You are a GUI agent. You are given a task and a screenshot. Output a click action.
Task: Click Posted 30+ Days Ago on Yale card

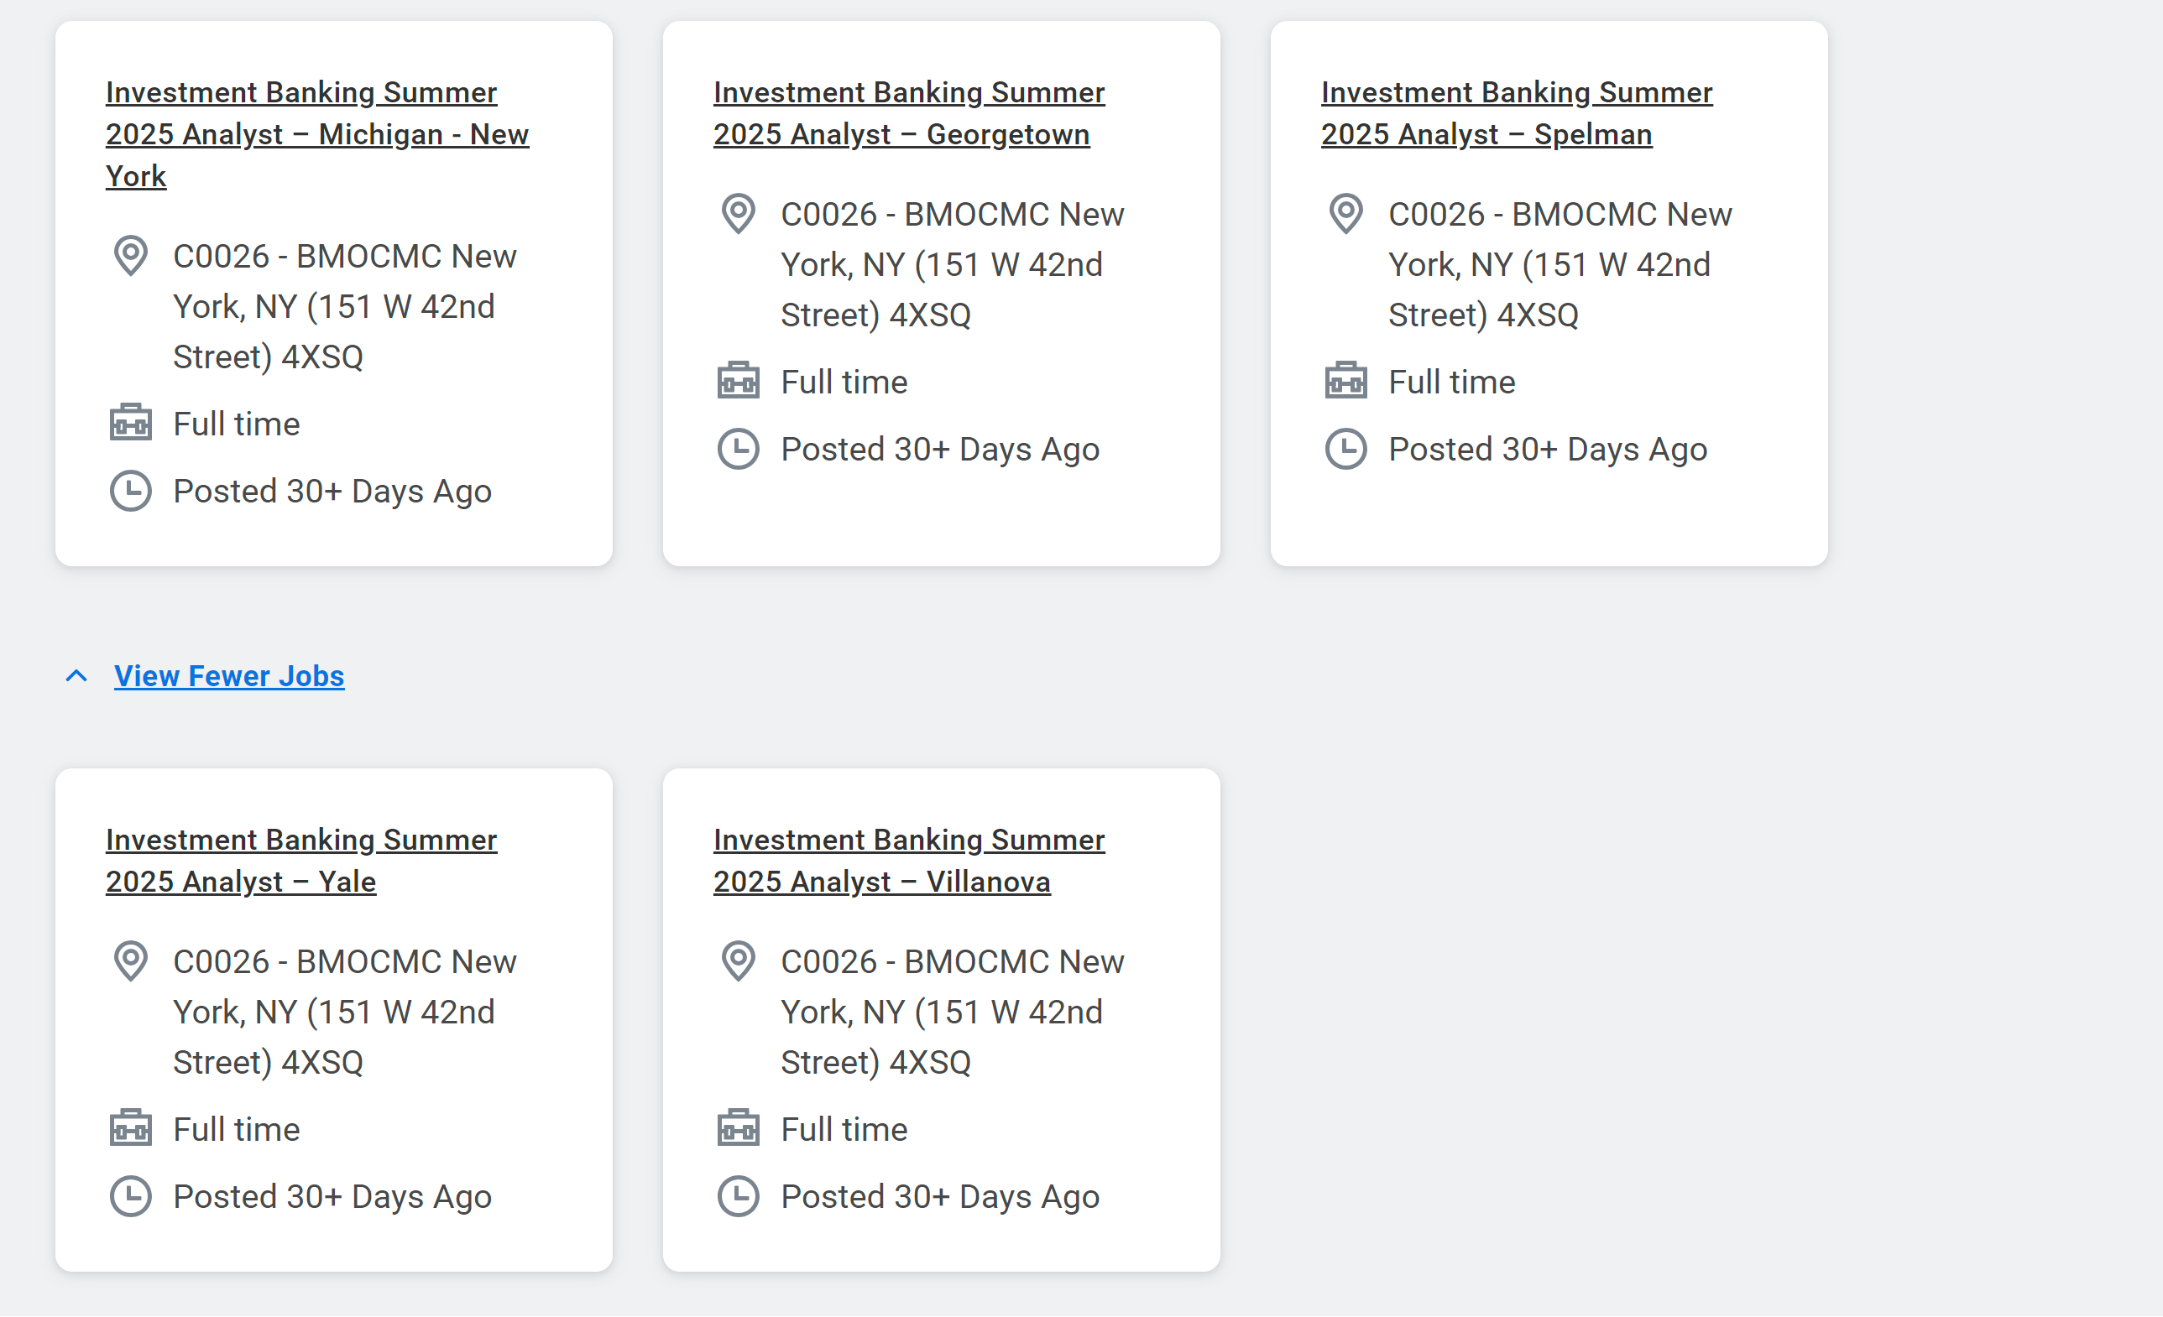[x=332, y=1197]
